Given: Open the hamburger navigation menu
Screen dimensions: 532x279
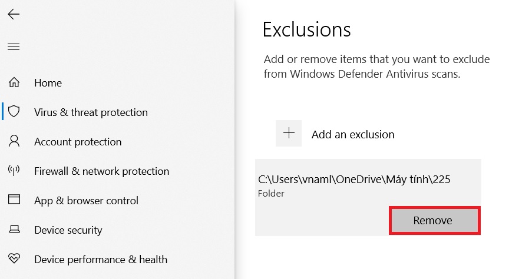Looking at the screenshot, I should (x=14, y=47).
